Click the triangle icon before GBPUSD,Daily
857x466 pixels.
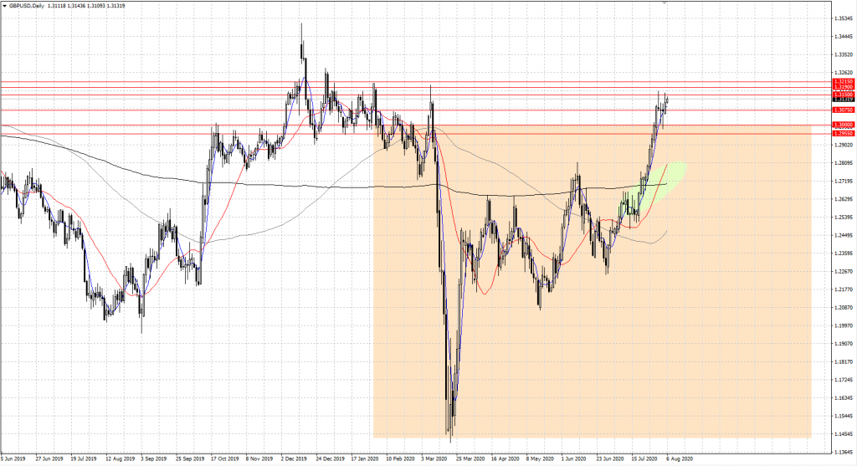click(x=5, y=6)
